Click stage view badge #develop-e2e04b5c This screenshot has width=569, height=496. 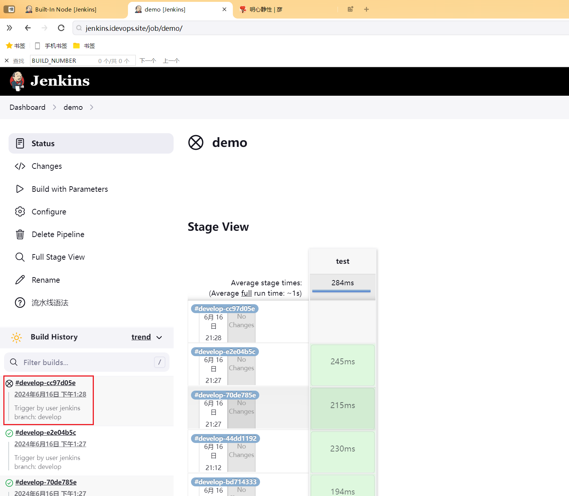[225, 352]
